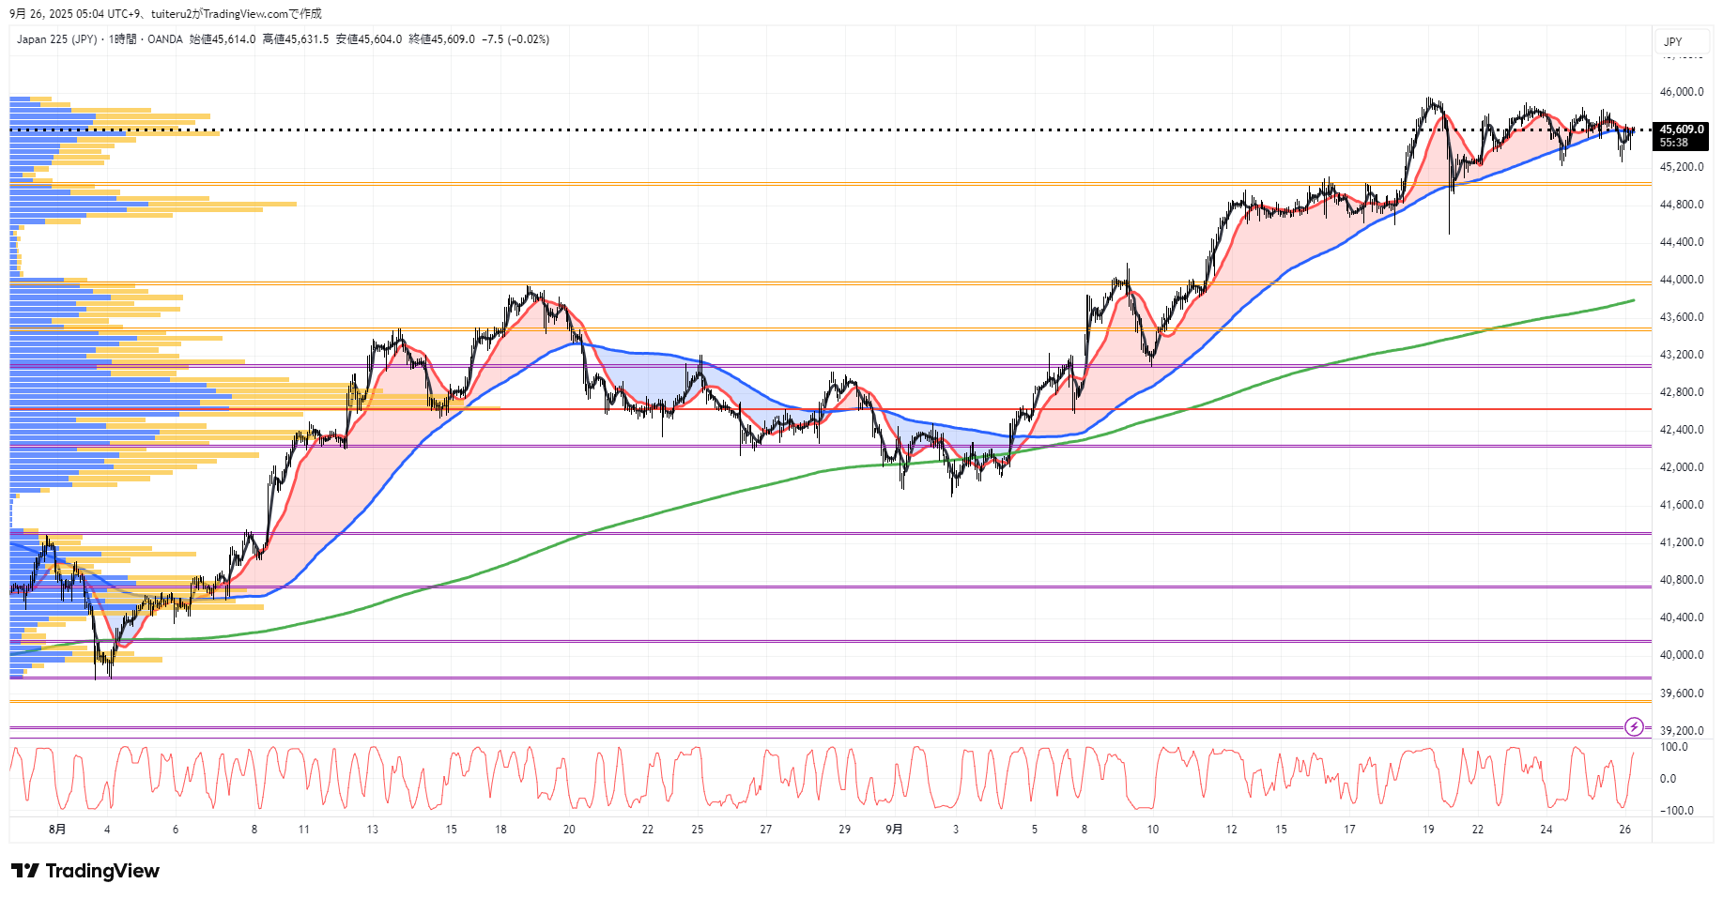This screenshot has height=899, width=1723.
Task: Click the current price label 45,609.0
Action: (1681, 130)
